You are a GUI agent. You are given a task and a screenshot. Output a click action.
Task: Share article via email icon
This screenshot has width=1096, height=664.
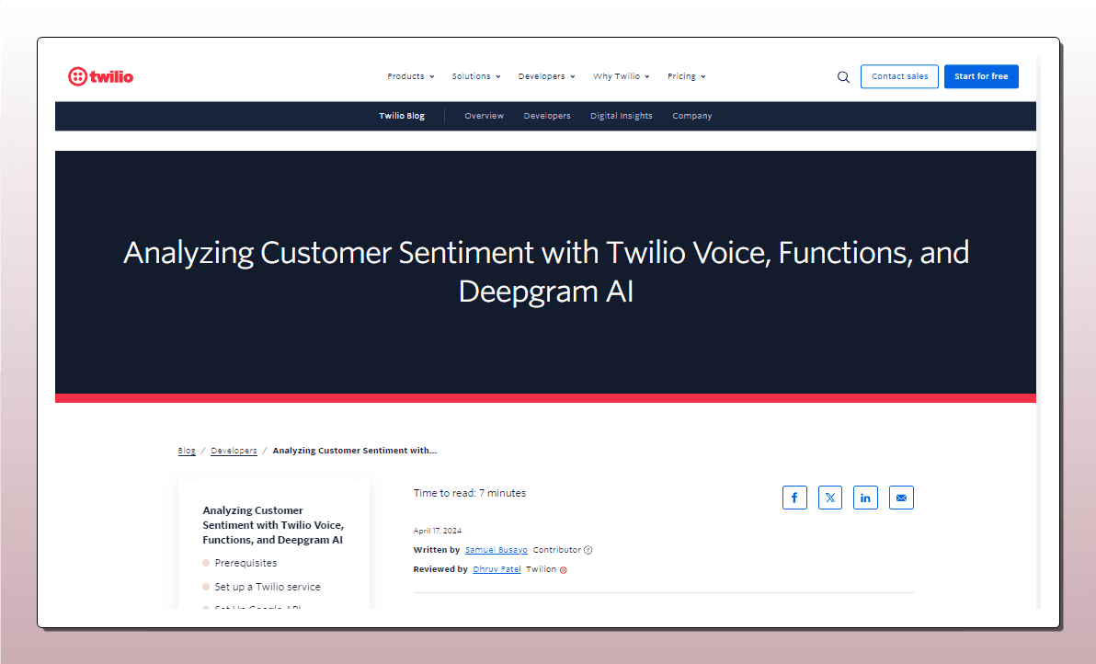[x=901, y=498]
